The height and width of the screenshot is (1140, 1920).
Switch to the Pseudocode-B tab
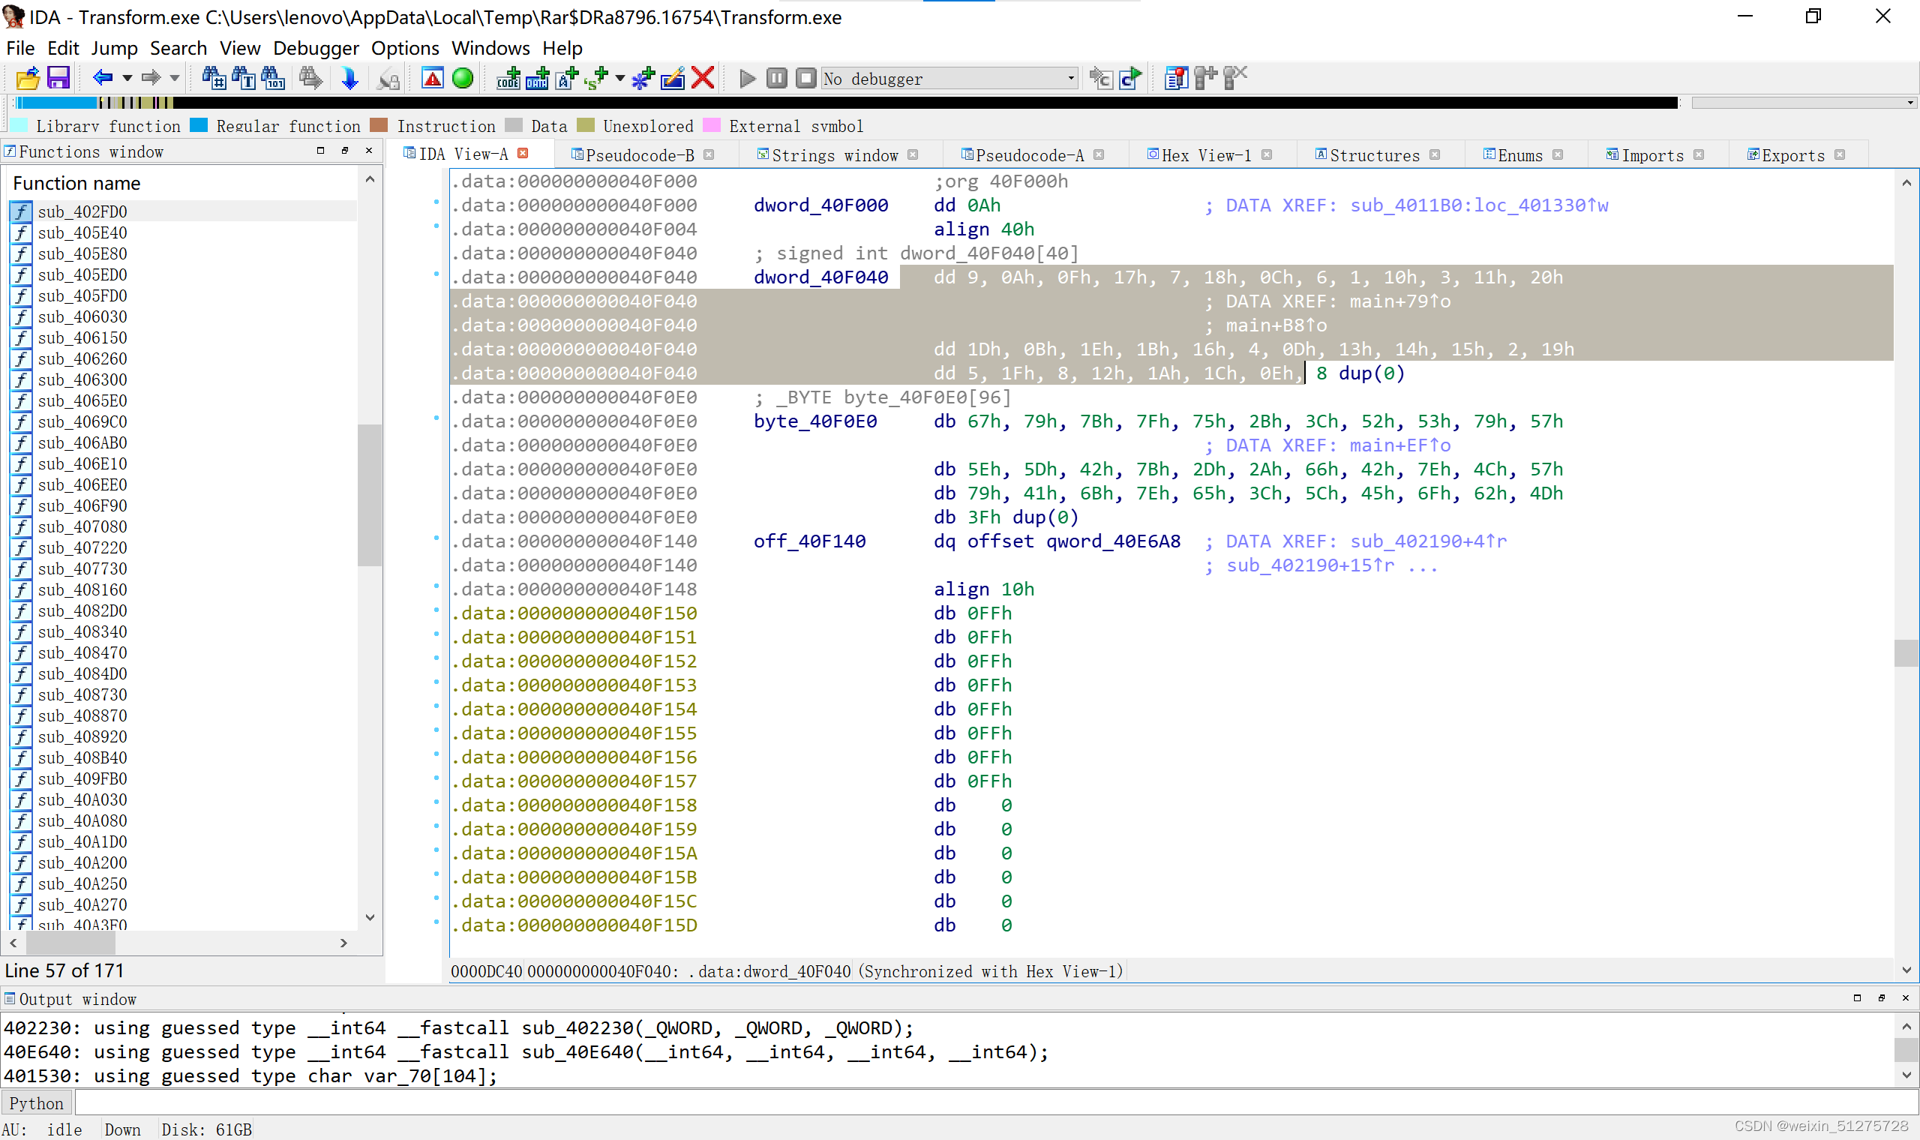tap(639, 155)
